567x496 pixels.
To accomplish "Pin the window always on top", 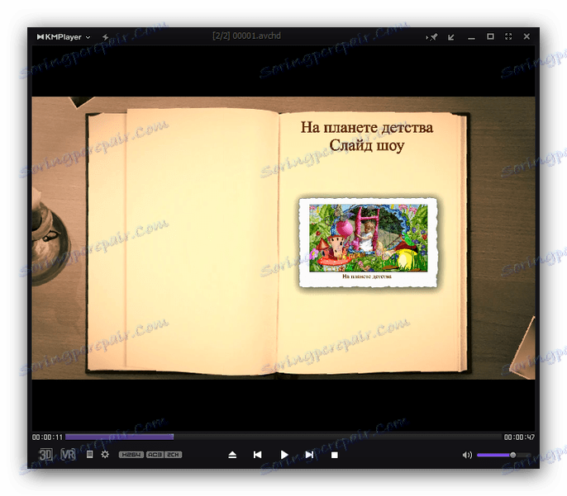I will (x=432, y=37).
